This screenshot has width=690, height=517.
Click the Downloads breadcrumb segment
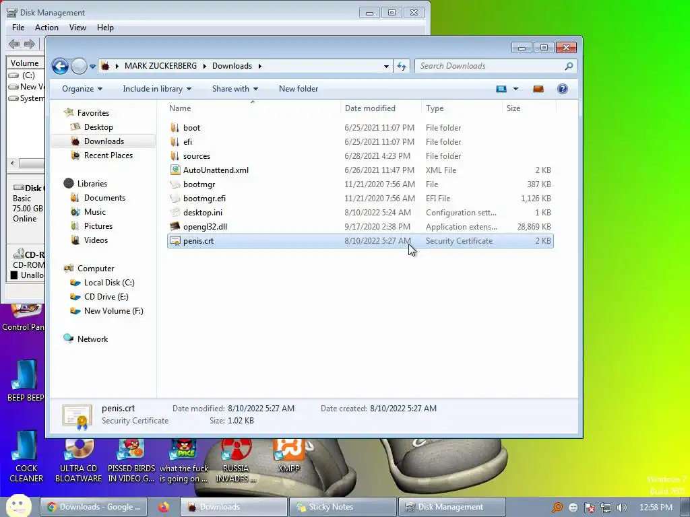point(232,66)
